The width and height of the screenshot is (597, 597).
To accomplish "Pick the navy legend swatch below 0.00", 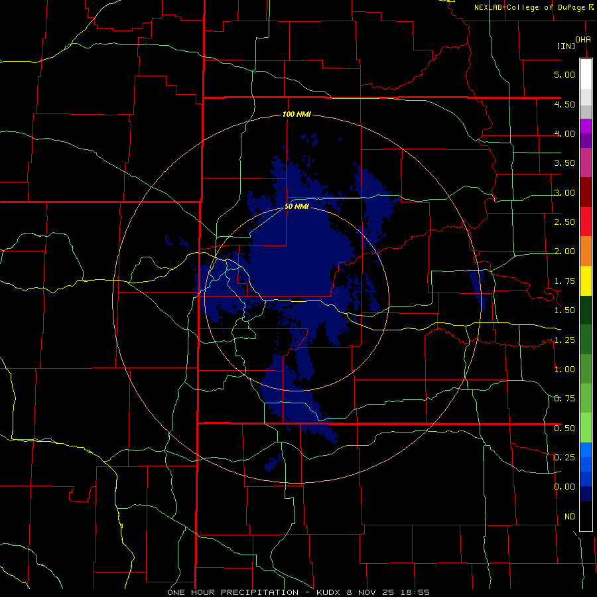I will point(586,494).
